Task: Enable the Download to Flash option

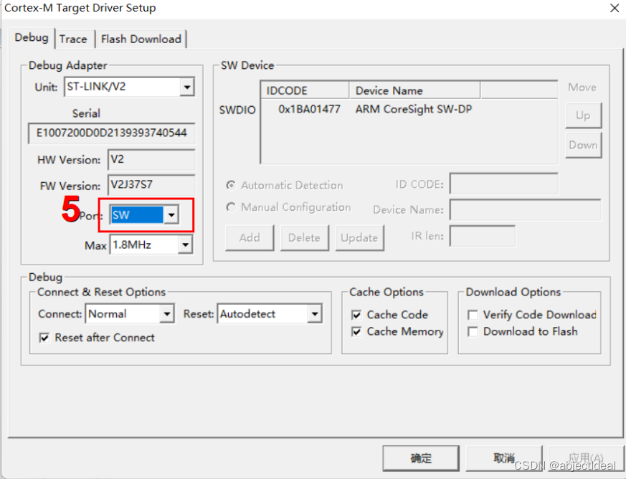Action: click(471, 332)
